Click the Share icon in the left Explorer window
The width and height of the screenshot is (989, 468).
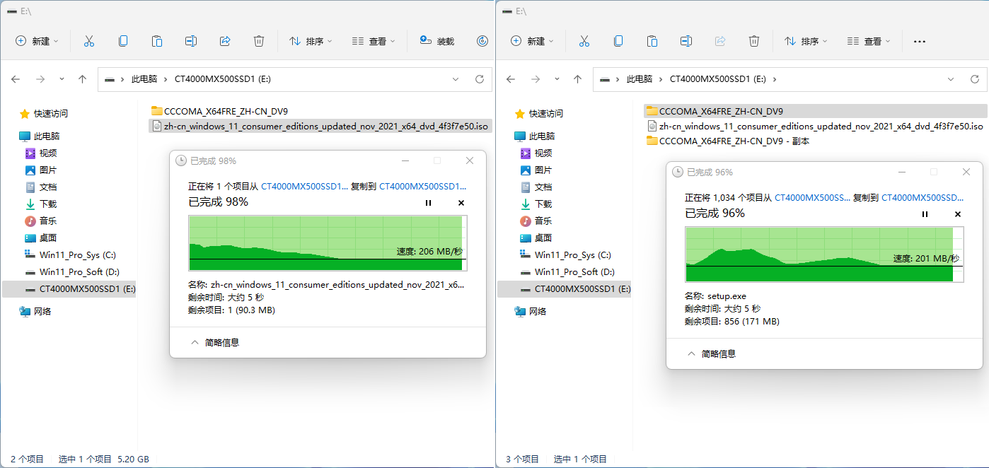225,41
